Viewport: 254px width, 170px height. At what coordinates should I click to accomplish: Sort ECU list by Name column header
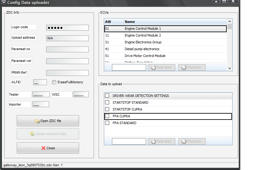point(175,22)
